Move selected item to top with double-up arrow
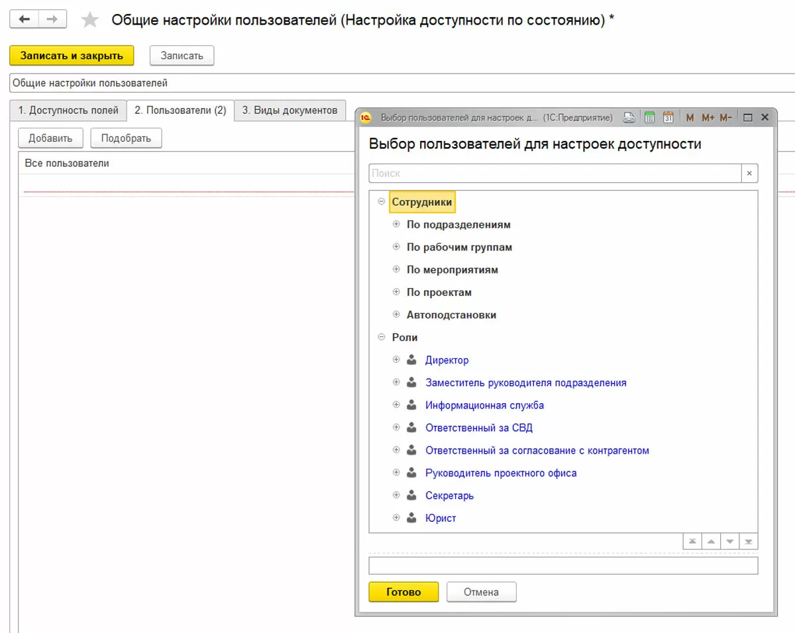795x633 pixels. [692, 541]
